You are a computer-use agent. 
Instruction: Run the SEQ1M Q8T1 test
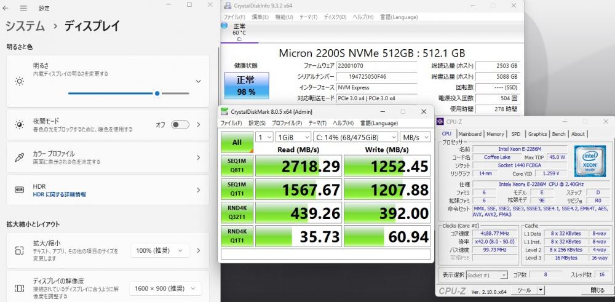237,165
